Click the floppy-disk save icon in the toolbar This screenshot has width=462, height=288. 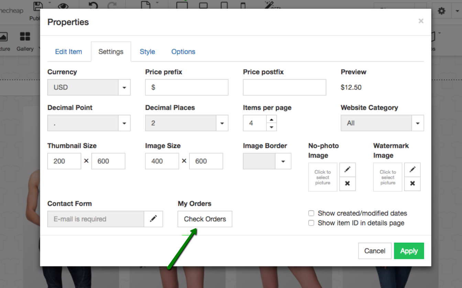coord(38,5)
